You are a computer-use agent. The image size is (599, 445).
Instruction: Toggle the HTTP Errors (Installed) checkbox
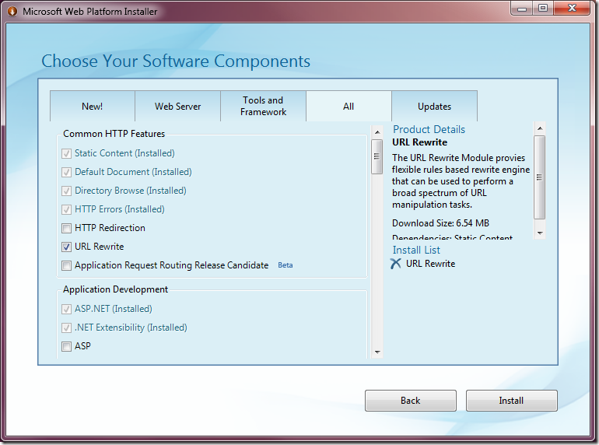(66, 210)
